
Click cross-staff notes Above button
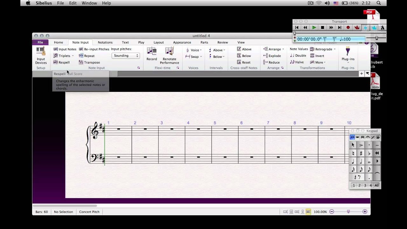[x=244, y=49]
